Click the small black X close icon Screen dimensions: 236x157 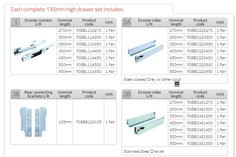[x=177, y=84]
